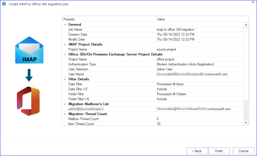Click the IMAP envelope icon
The image size is (257, 156).
29,50
